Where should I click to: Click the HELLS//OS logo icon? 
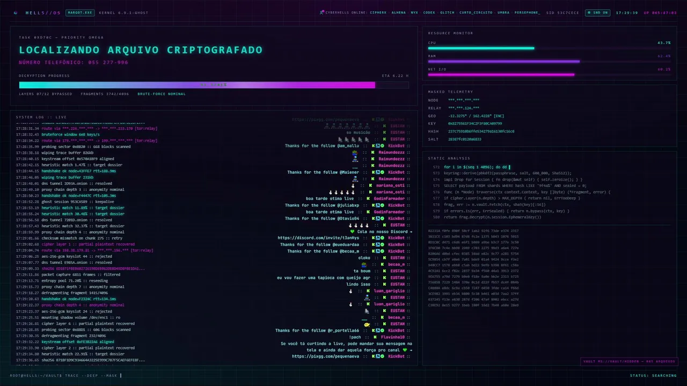[15, 12]
